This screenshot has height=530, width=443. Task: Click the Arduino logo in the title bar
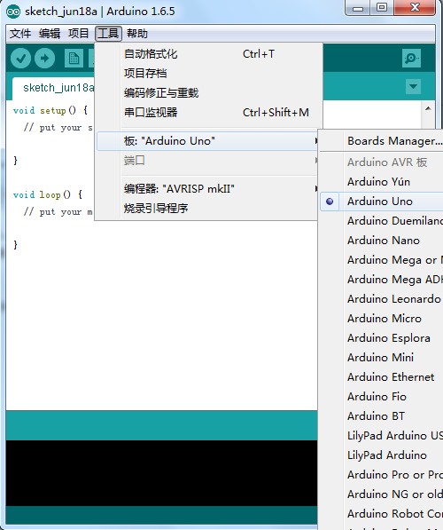pos(13,12)
